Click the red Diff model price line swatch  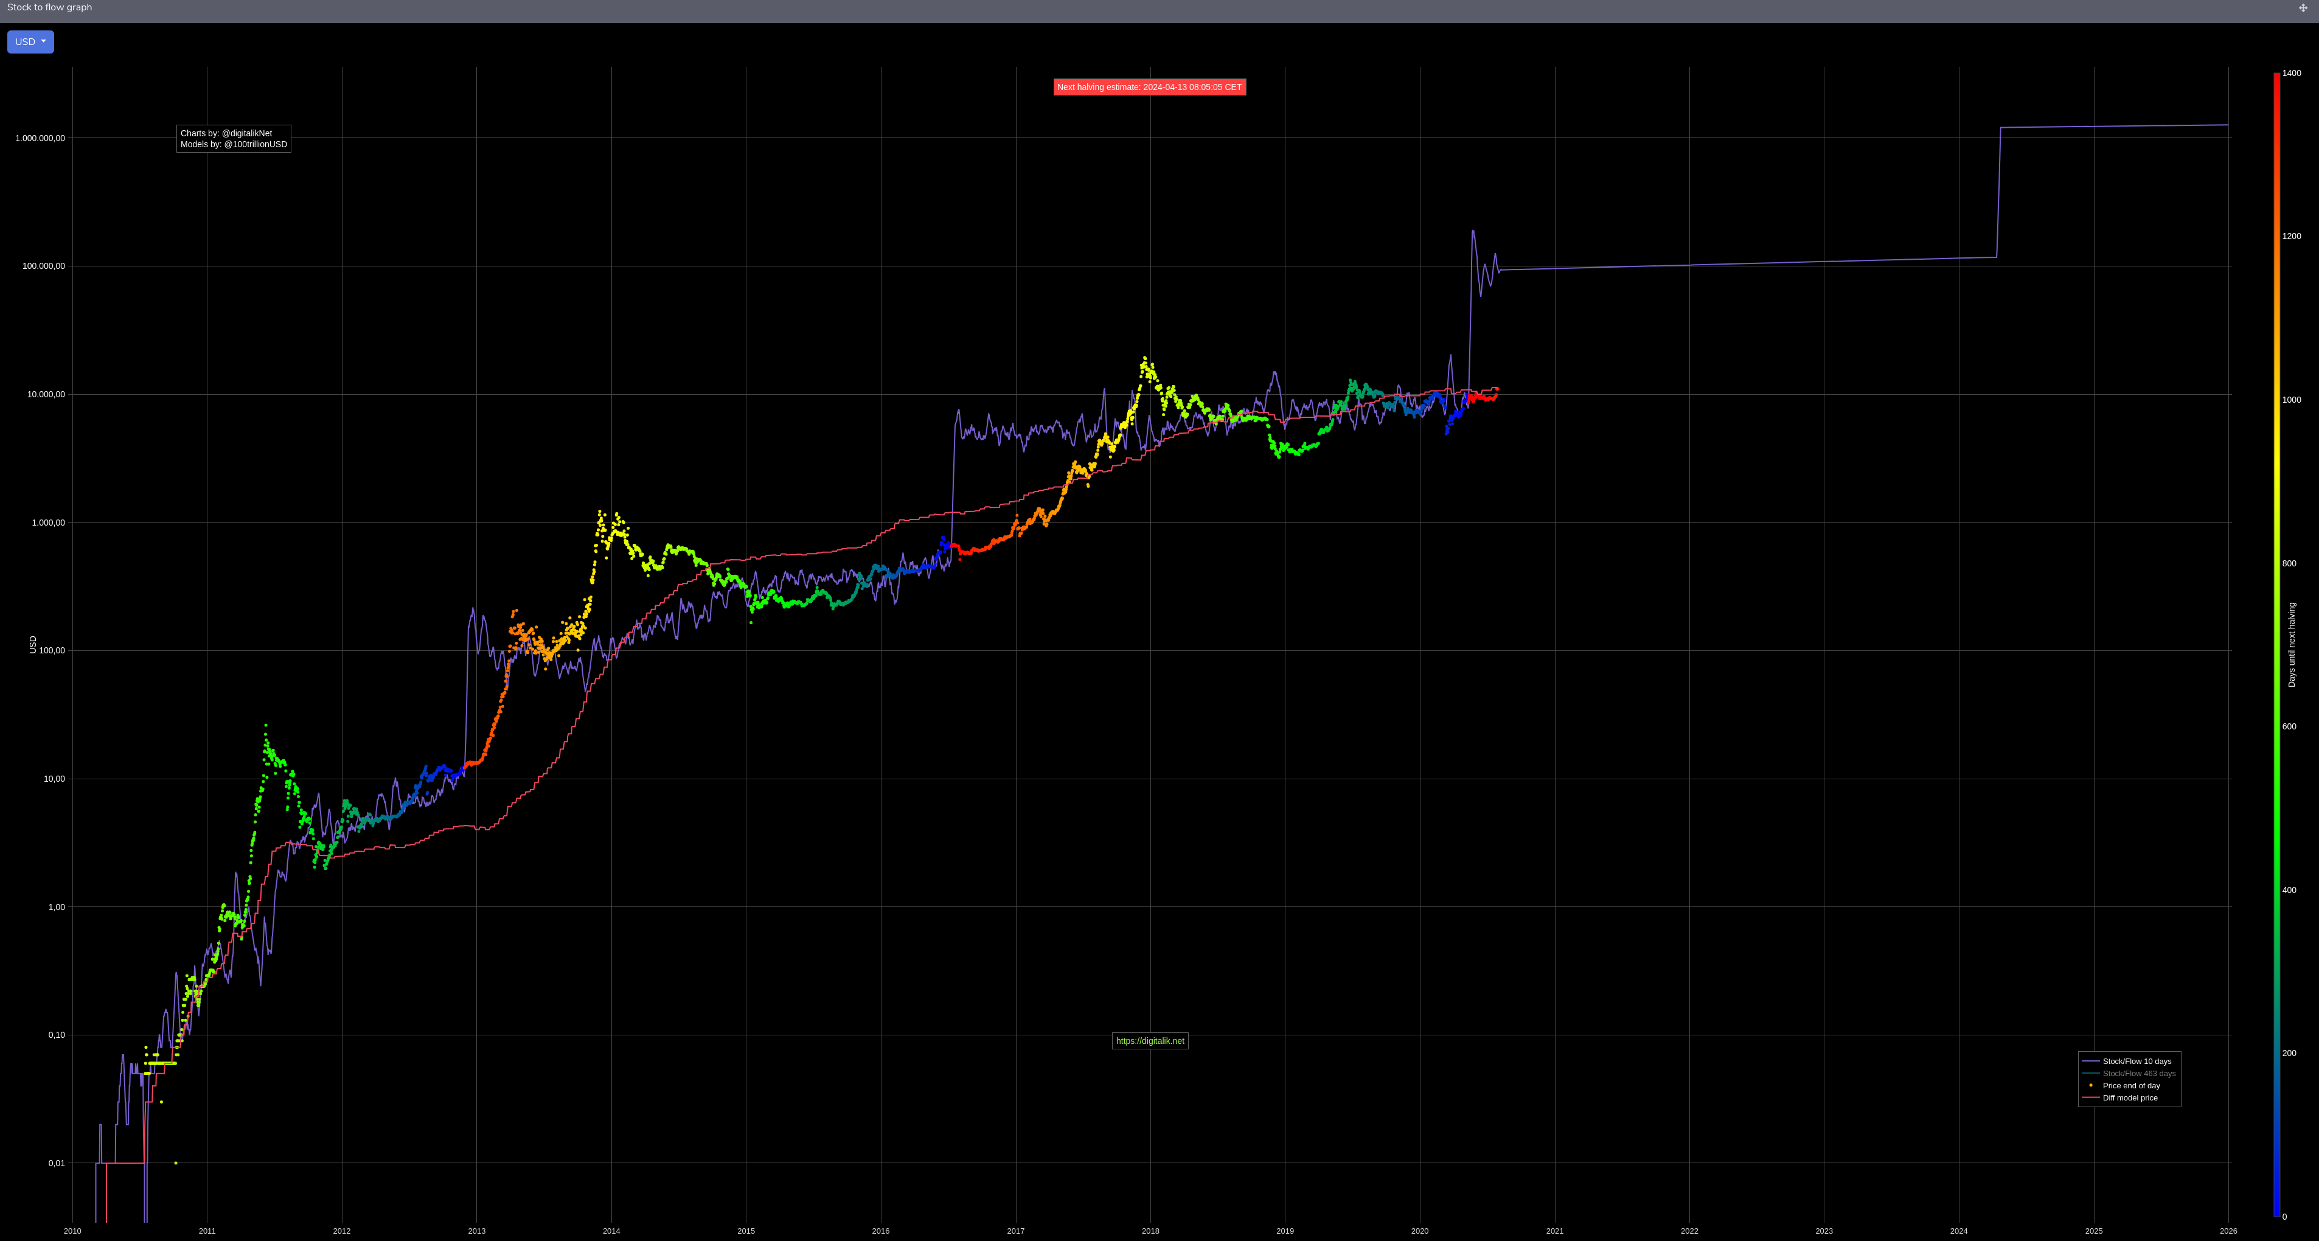2090,1098
